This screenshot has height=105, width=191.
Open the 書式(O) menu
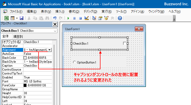click(x=74, y=12)
